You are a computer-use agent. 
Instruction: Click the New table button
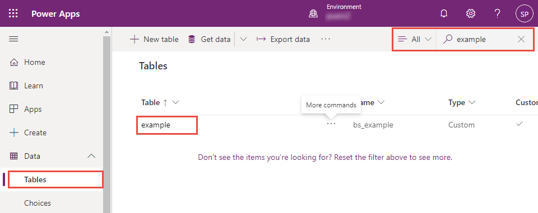154,39
